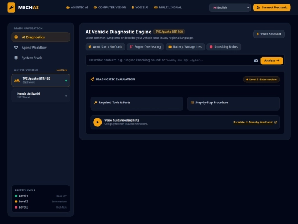Viewport: 298px width, 224px height.
Task: Choose the Engine Overheating symptom
Action: click(x=145, y=47)
